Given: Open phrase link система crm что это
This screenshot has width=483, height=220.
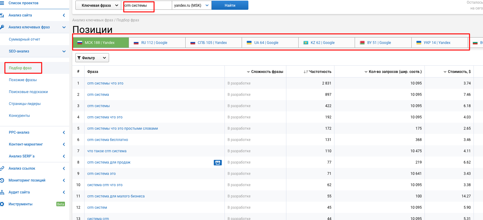Looking at the screenshot, I should click(x=105, y=185).
